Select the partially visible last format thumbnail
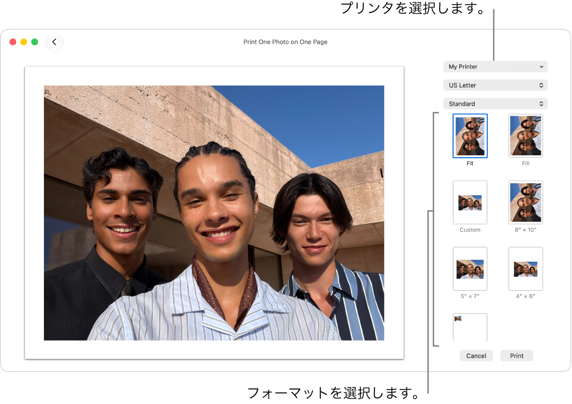The width and height of the screenshot is (572, 404). point(470,328)
